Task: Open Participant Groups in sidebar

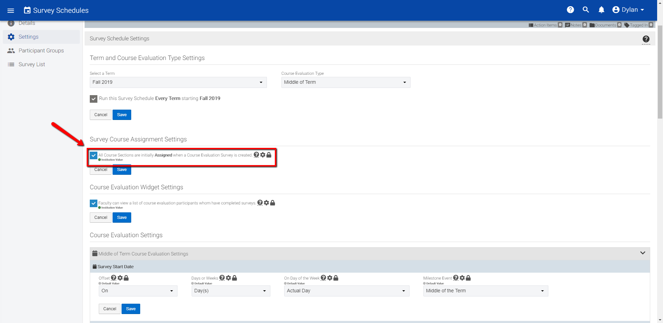Action: click(x=41, y=51)
